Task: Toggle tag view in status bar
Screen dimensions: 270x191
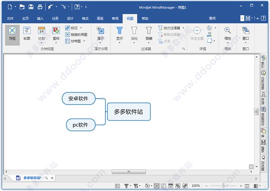Action: [185, 186]
